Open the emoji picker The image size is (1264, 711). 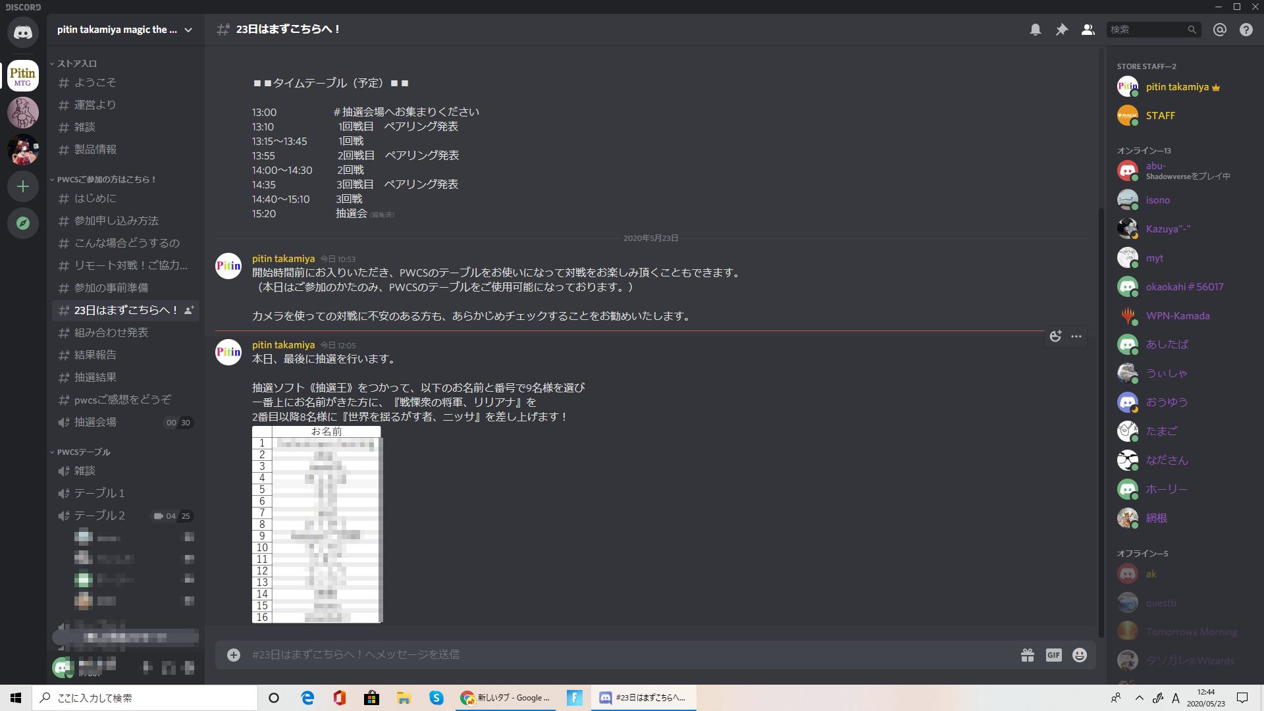pyautogui.click(x=1078, y=654)
